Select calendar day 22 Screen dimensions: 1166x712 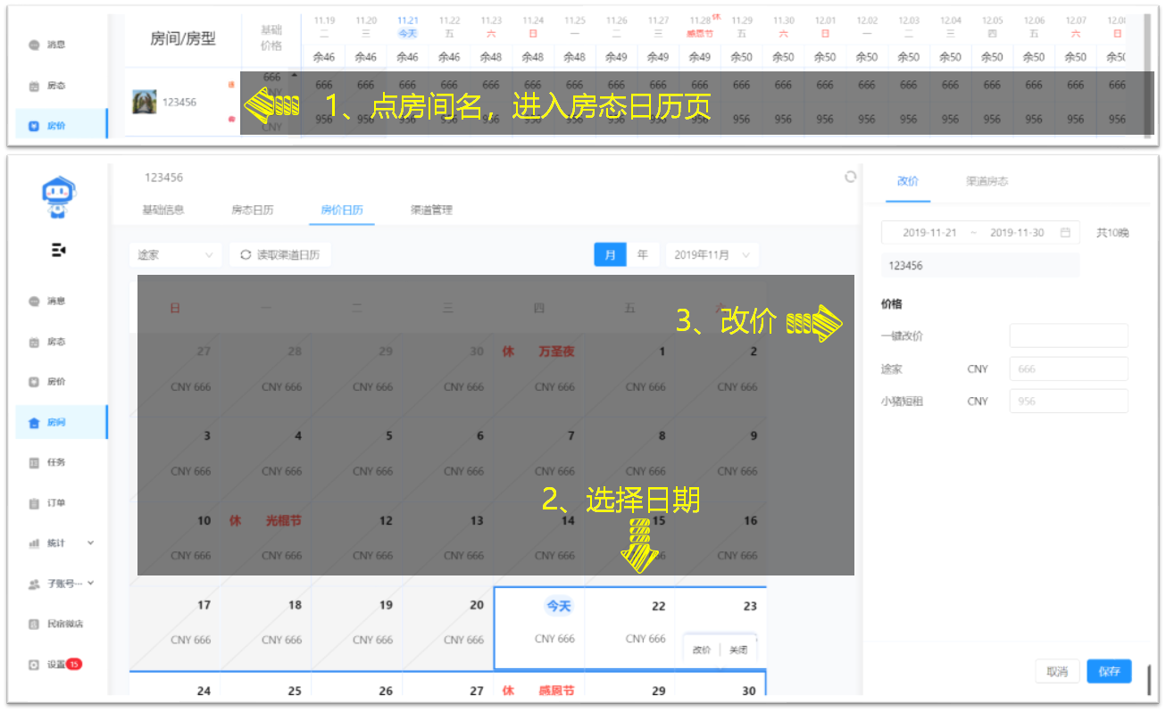click(630, 627)
